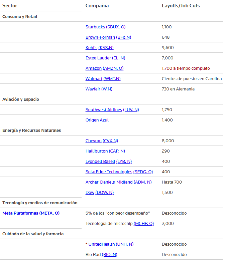Open the Origen Azul link
225x260 pixels.
click(x=97, y=120)
